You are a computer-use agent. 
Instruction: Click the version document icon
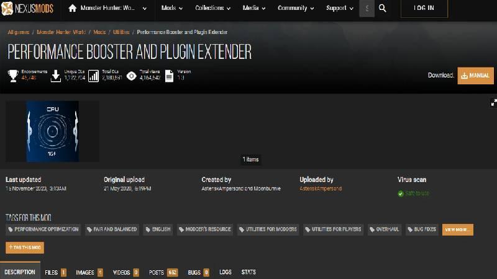[x=169, y=76]
